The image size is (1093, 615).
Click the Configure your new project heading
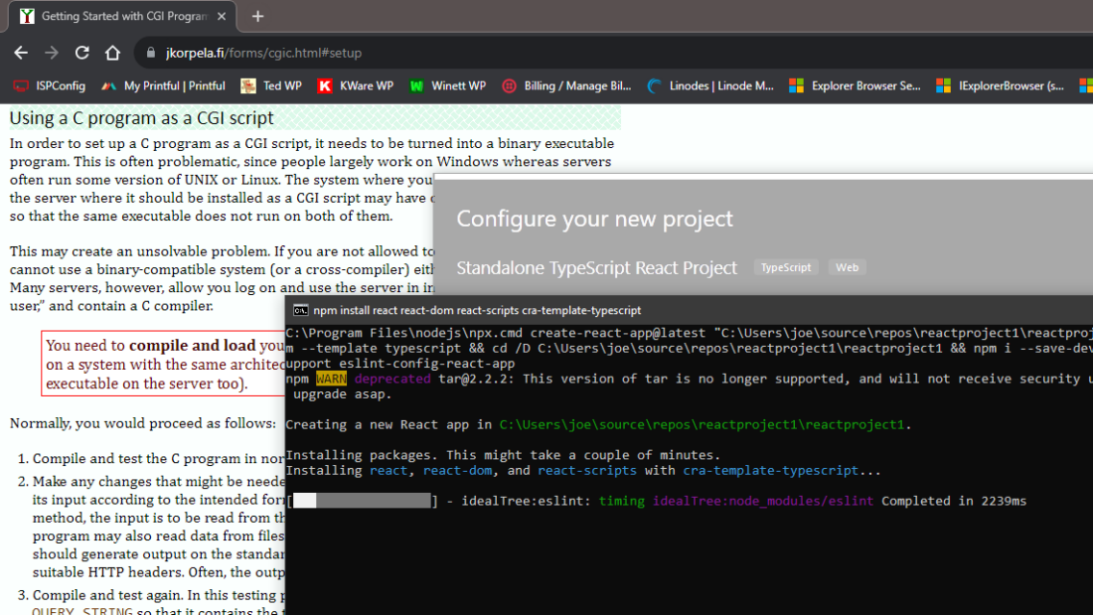[594, 219]
